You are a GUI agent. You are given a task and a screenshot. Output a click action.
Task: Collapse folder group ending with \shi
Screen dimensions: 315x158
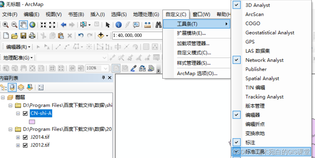click(x=11, y=105)
